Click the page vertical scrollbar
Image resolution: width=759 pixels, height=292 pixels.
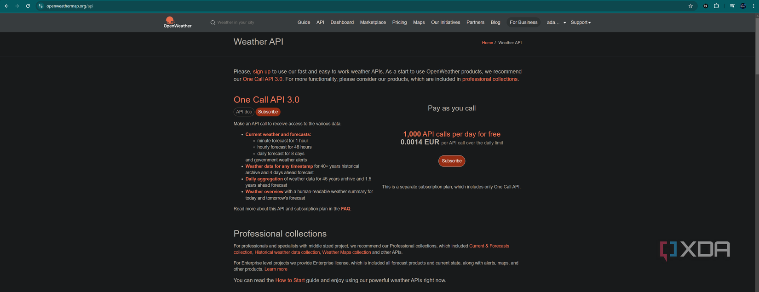tap(757, 46)
